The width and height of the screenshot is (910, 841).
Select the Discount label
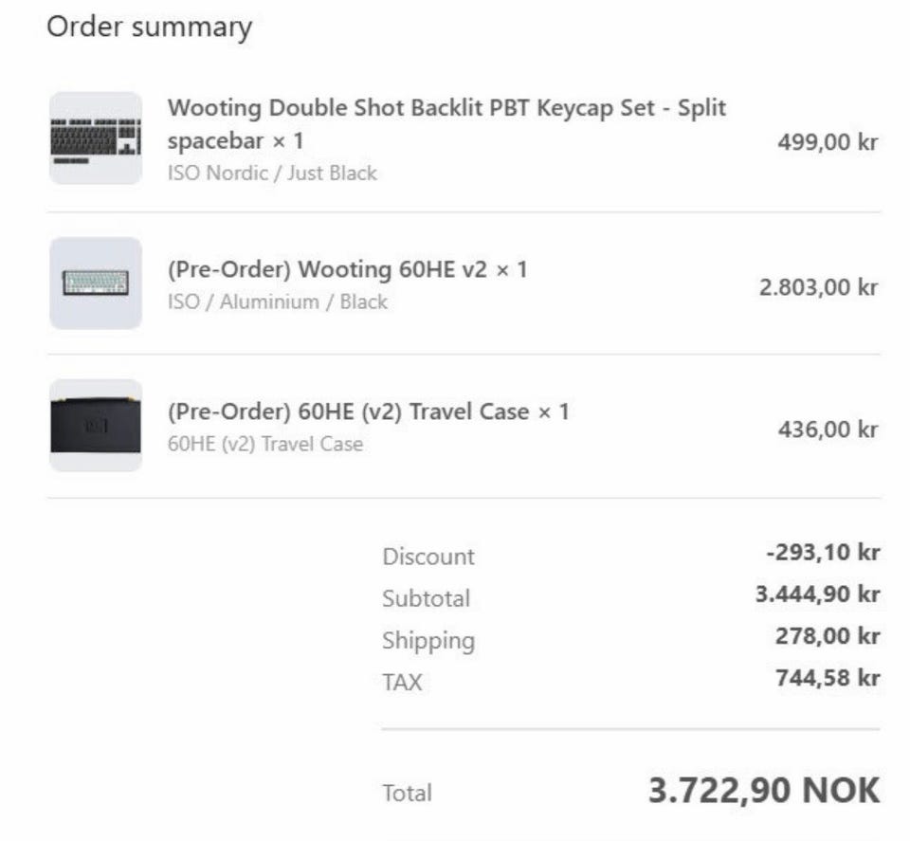coord(428,557)
